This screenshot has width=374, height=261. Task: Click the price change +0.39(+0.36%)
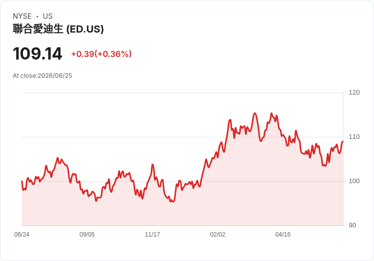(x=101, y=54)
